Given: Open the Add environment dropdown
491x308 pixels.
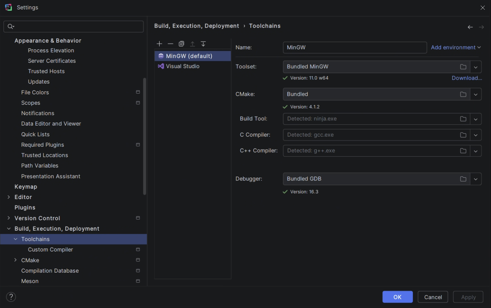Looking at the screenshot, I should [456, 48].
